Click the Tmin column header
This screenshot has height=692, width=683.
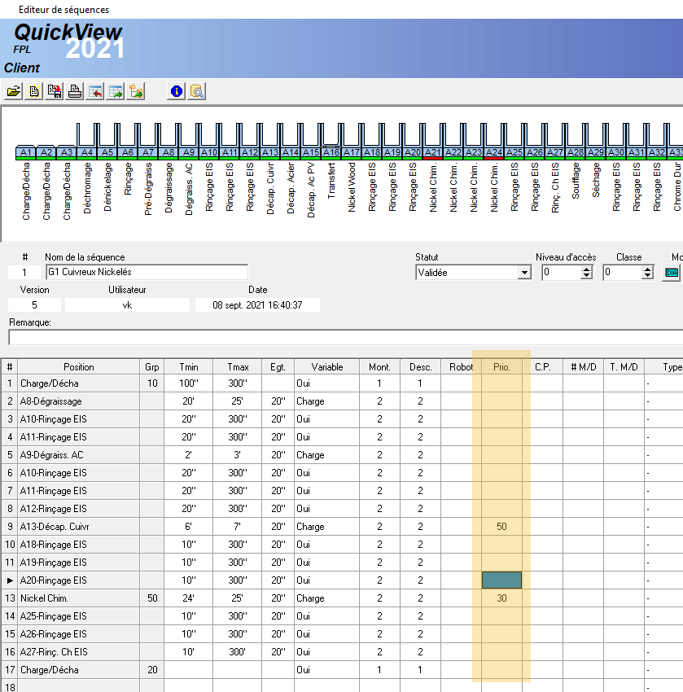[x=189, y=367]
